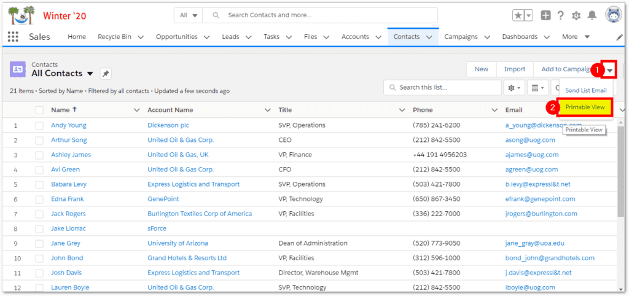Open the Title column menu chevron
Viewport: 629px width, 296px height.
[x=402, y=110]
